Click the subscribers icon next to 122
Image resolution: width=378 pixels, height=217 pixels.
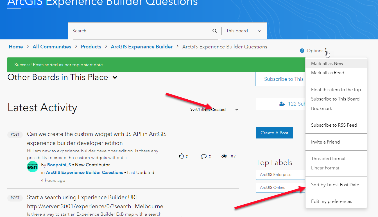(x=282, y=104)
